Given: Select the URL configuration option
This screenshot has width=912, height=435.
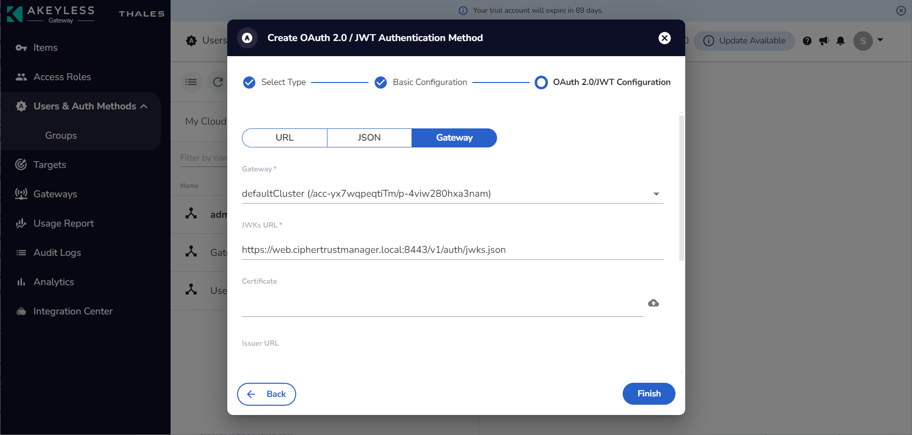Looking at the screenshot, I should pyautogui.click(x=284, y=138).
